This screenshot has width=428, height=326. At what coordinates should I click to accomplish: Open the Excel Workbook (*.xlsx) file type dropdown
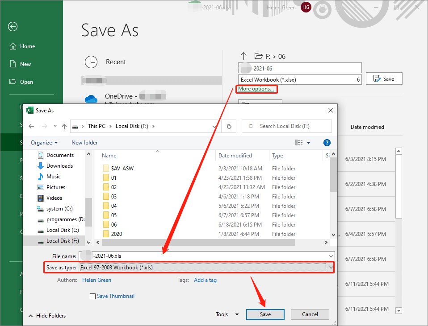[300, 79]
